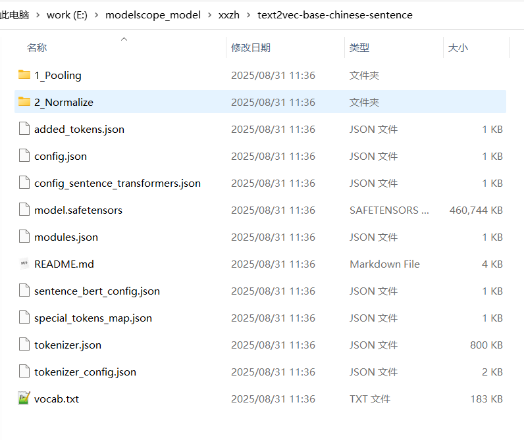Click the Markdown File type cell
This screenshot has width=524, height=440.
(x=384, y=264)
